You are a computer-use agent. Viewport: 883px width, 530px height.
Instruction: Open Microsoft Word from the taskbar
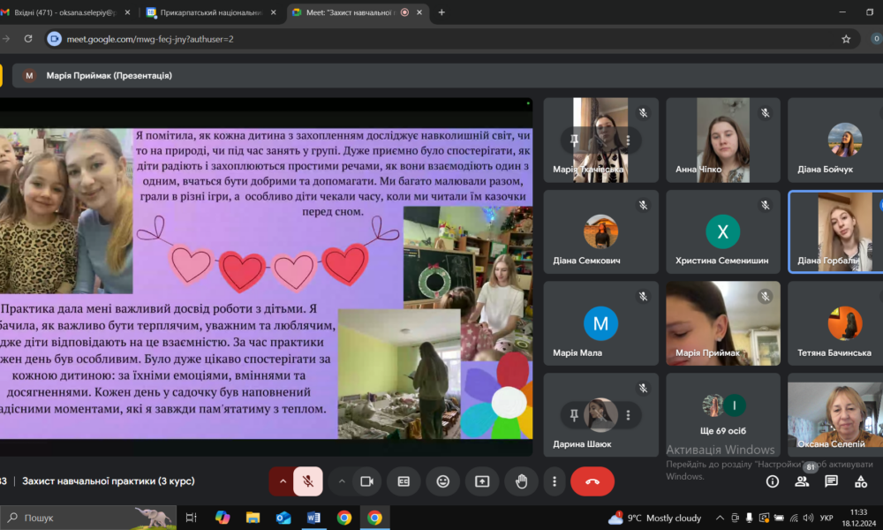(313, 518)
